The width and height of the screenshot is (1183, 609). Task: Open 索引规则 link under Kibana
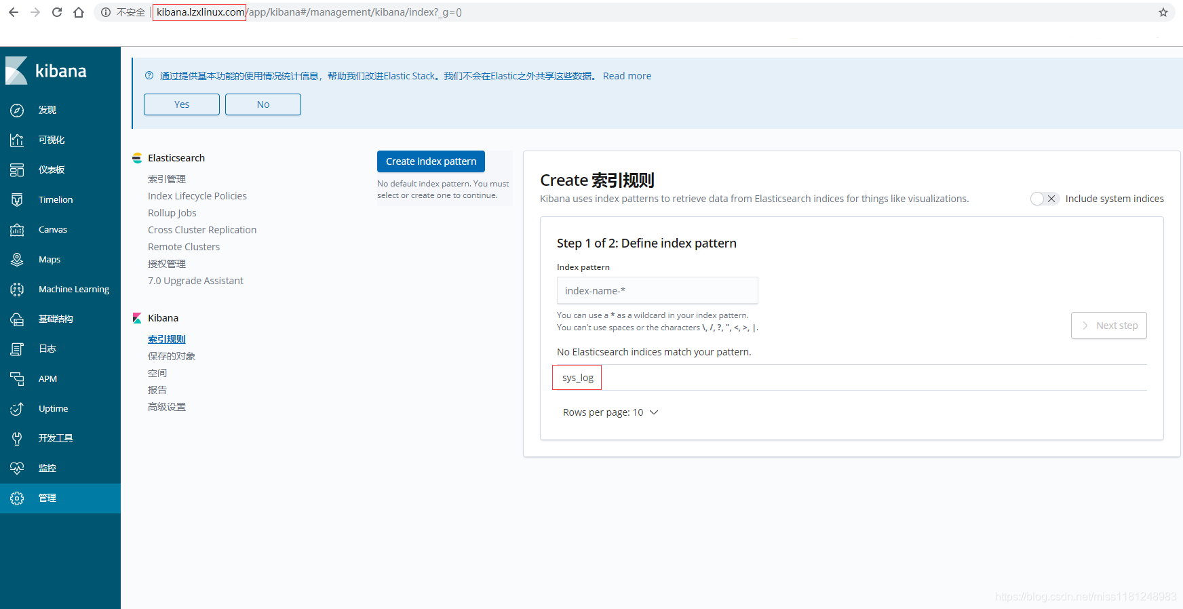167,339
